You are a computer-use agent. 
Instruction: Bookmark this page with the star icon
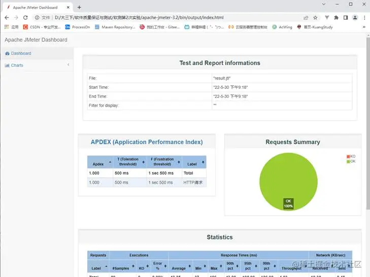coord(315,18)
